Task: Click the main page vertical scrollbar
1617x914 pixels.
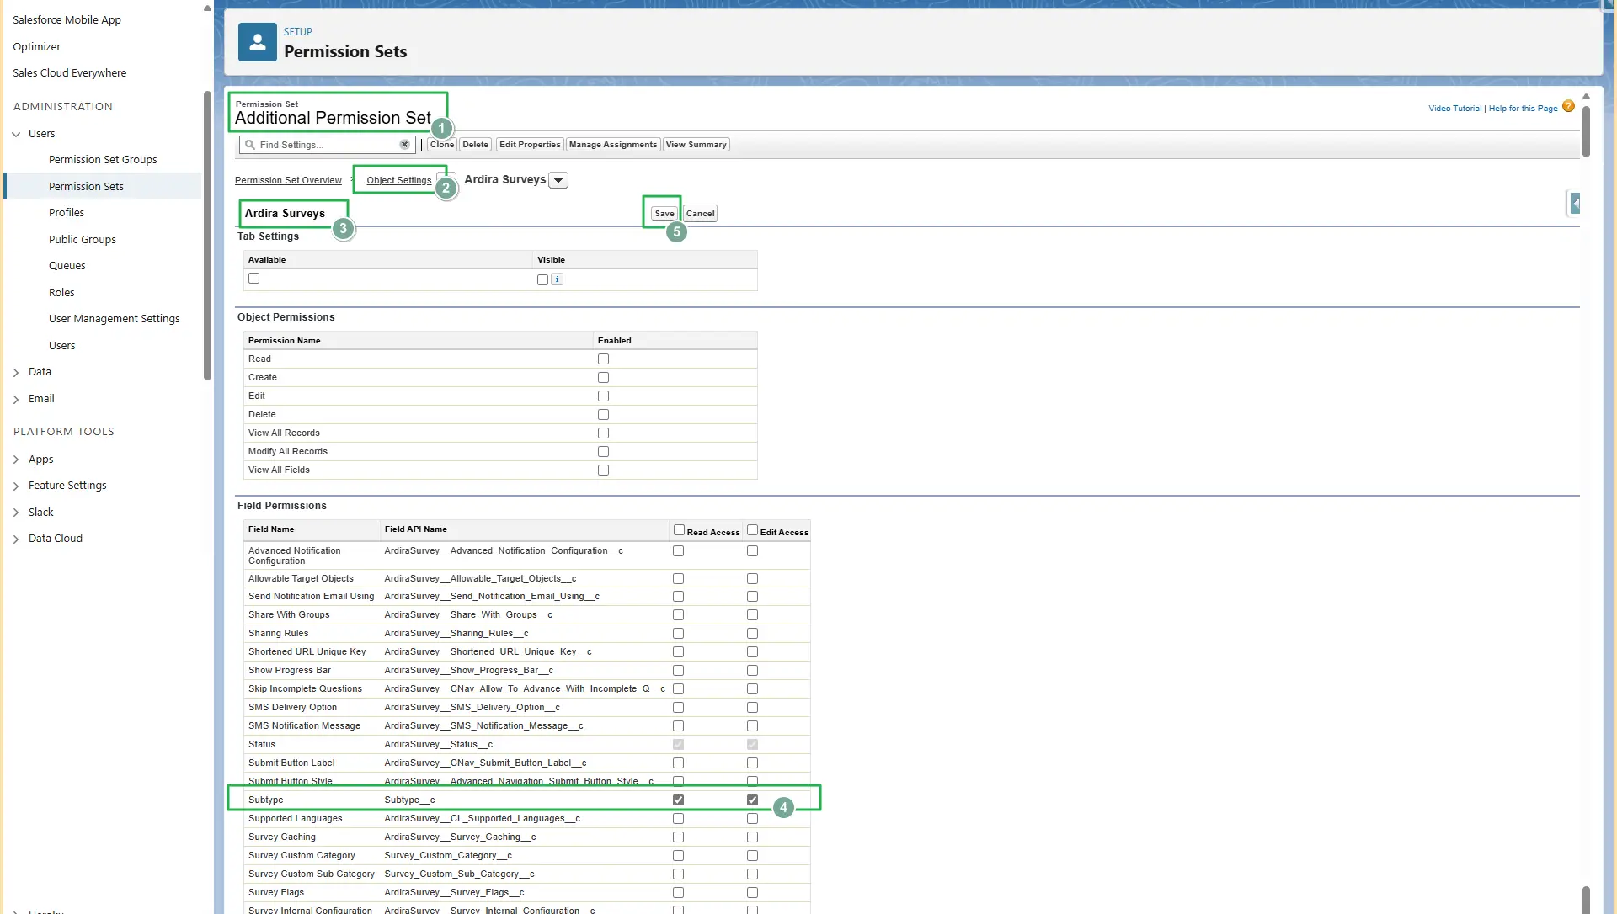Action: 1586,130
